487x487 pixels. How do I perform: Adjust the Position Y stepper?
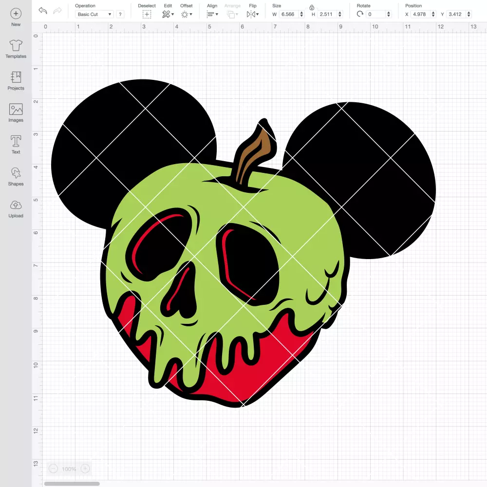[x=468, y=14]
